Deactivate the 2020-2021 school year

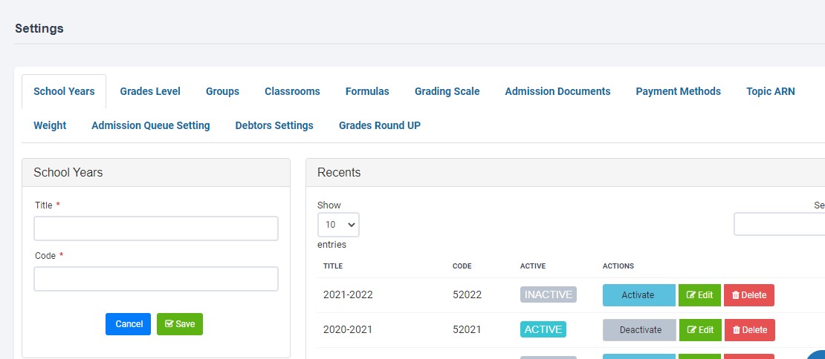(x=640, y=329)
